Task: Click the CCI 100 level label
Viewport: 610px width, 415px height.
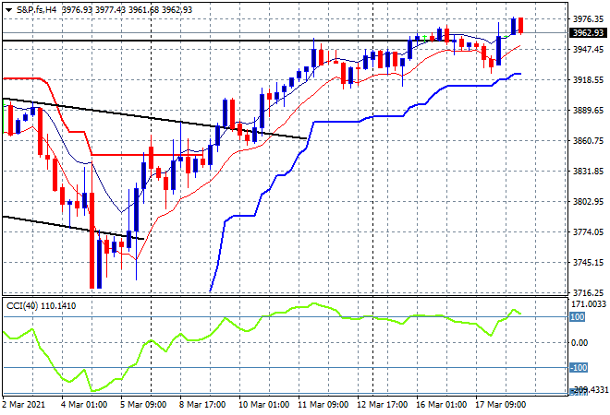Action: pyautogui.click(x=578, y=317)
